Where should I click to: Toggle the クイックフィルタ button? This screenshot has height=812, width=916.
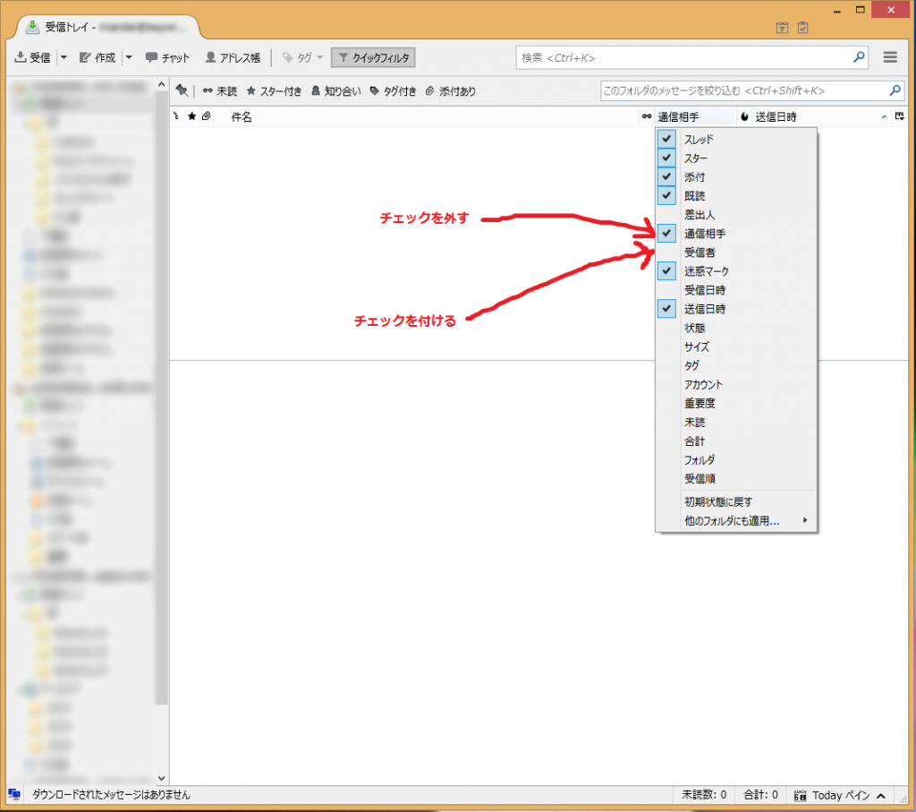pos(373,57)
